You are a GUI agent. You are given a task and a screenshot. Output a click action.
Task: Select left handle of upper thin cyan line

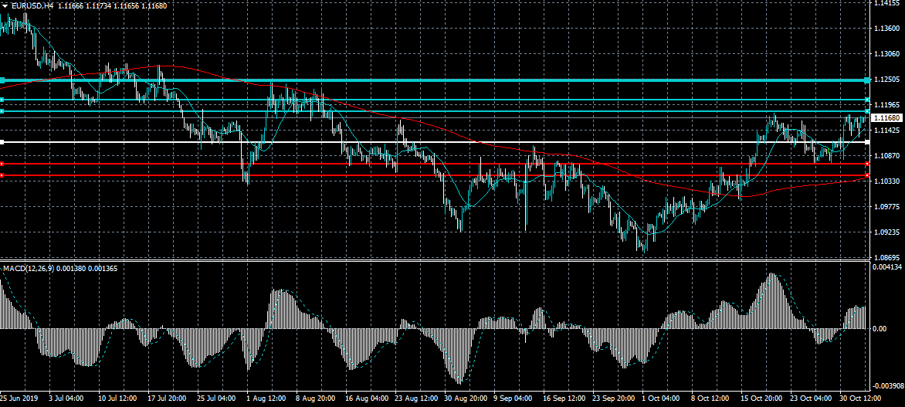pyautogui.click(x=2, y=100)
